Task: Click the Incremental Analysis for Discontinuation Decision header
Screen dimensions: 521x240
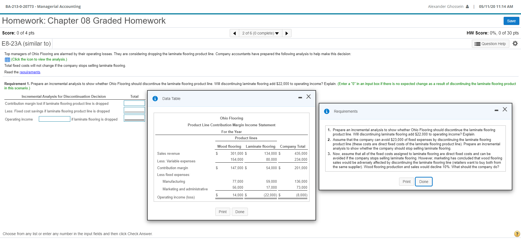Action: pyautogui.click(x=64, y=96)
